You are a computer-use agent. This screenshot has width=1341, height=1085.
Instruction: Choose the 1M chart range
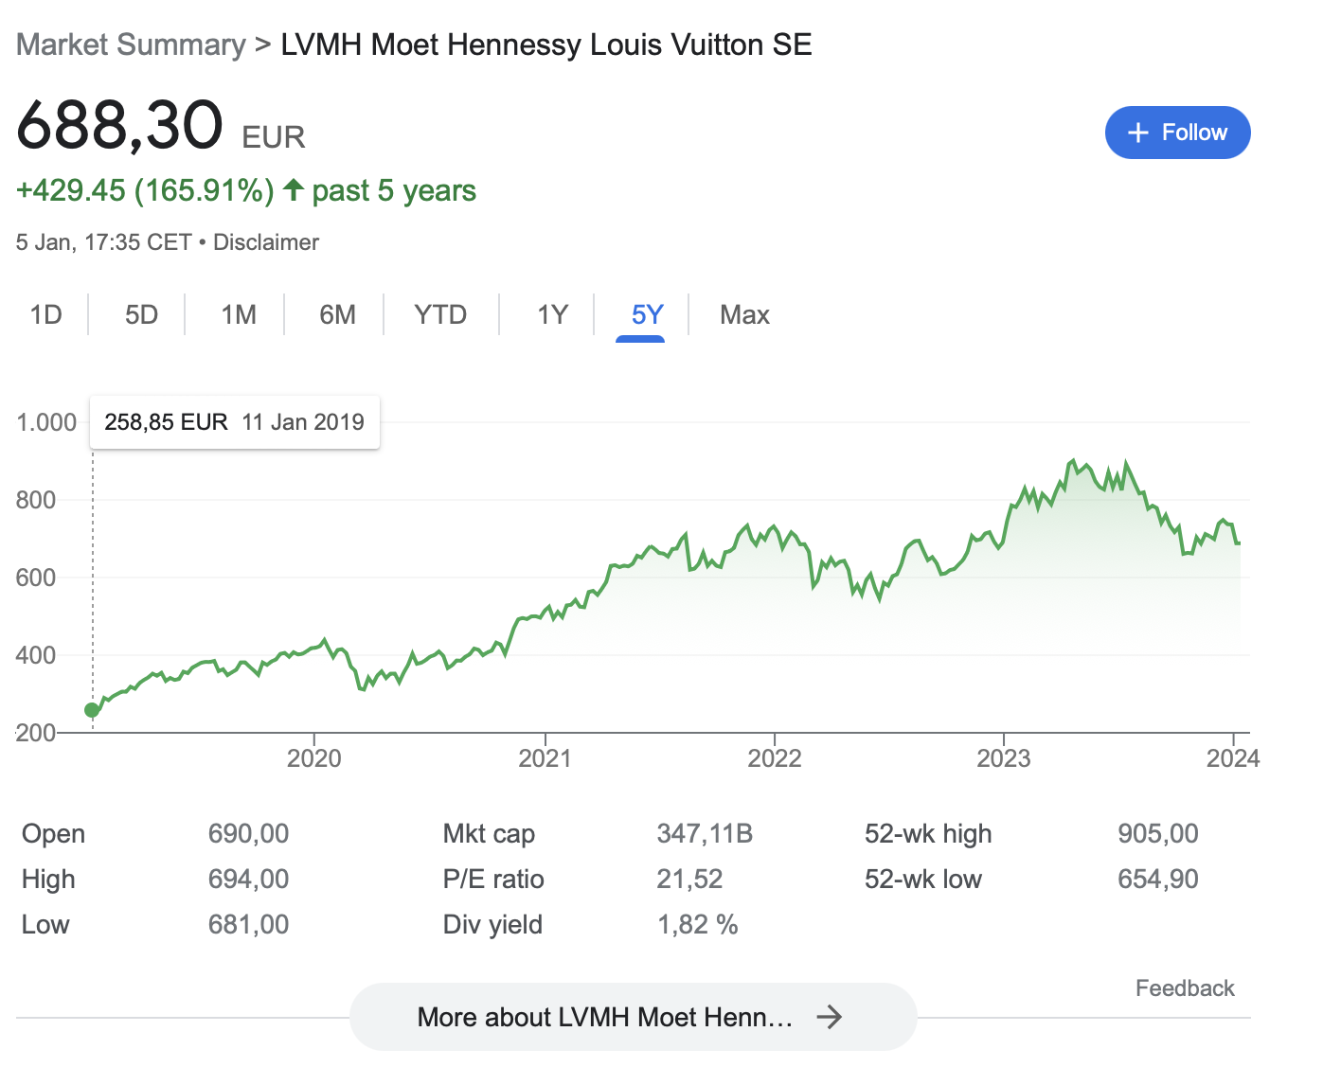click(x=239, y=314)
